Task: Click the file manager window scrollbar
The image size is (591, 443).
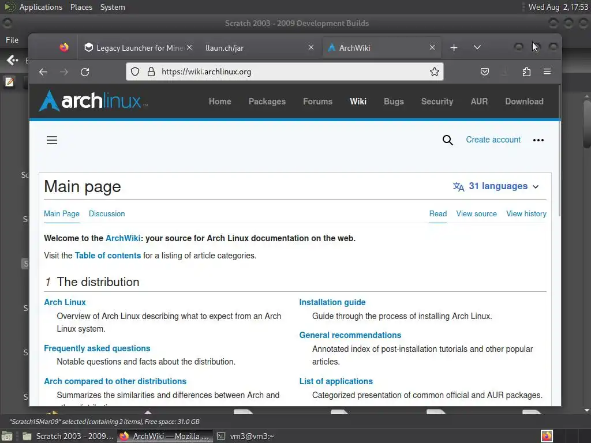Action: pos(587,125)
